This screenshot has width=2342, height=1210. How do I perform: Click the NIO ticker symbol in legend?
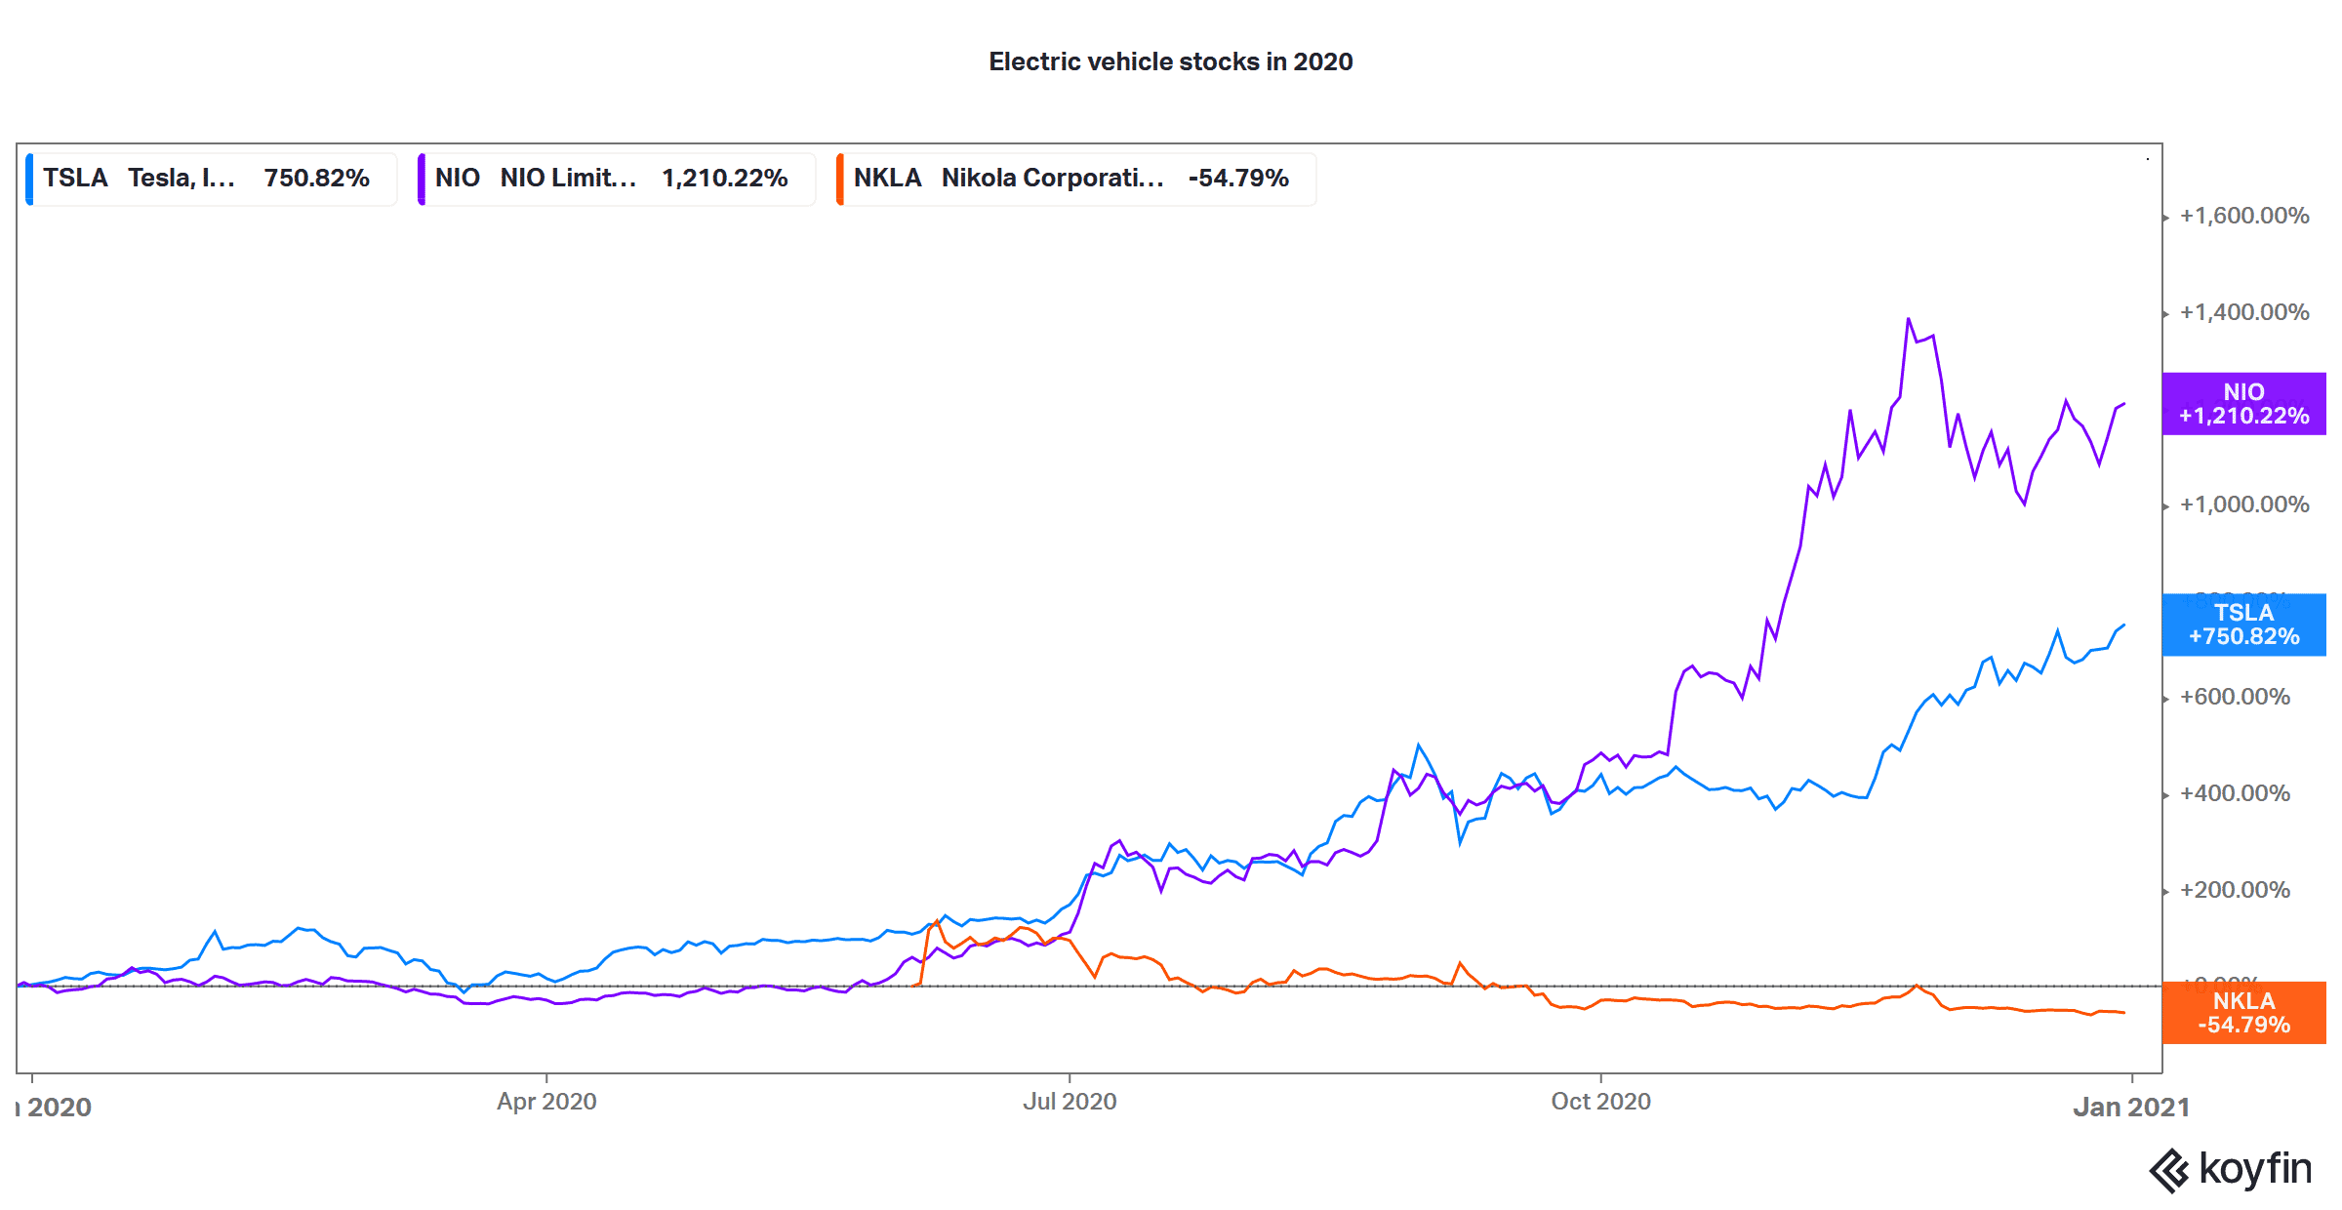tap(457, 179)
